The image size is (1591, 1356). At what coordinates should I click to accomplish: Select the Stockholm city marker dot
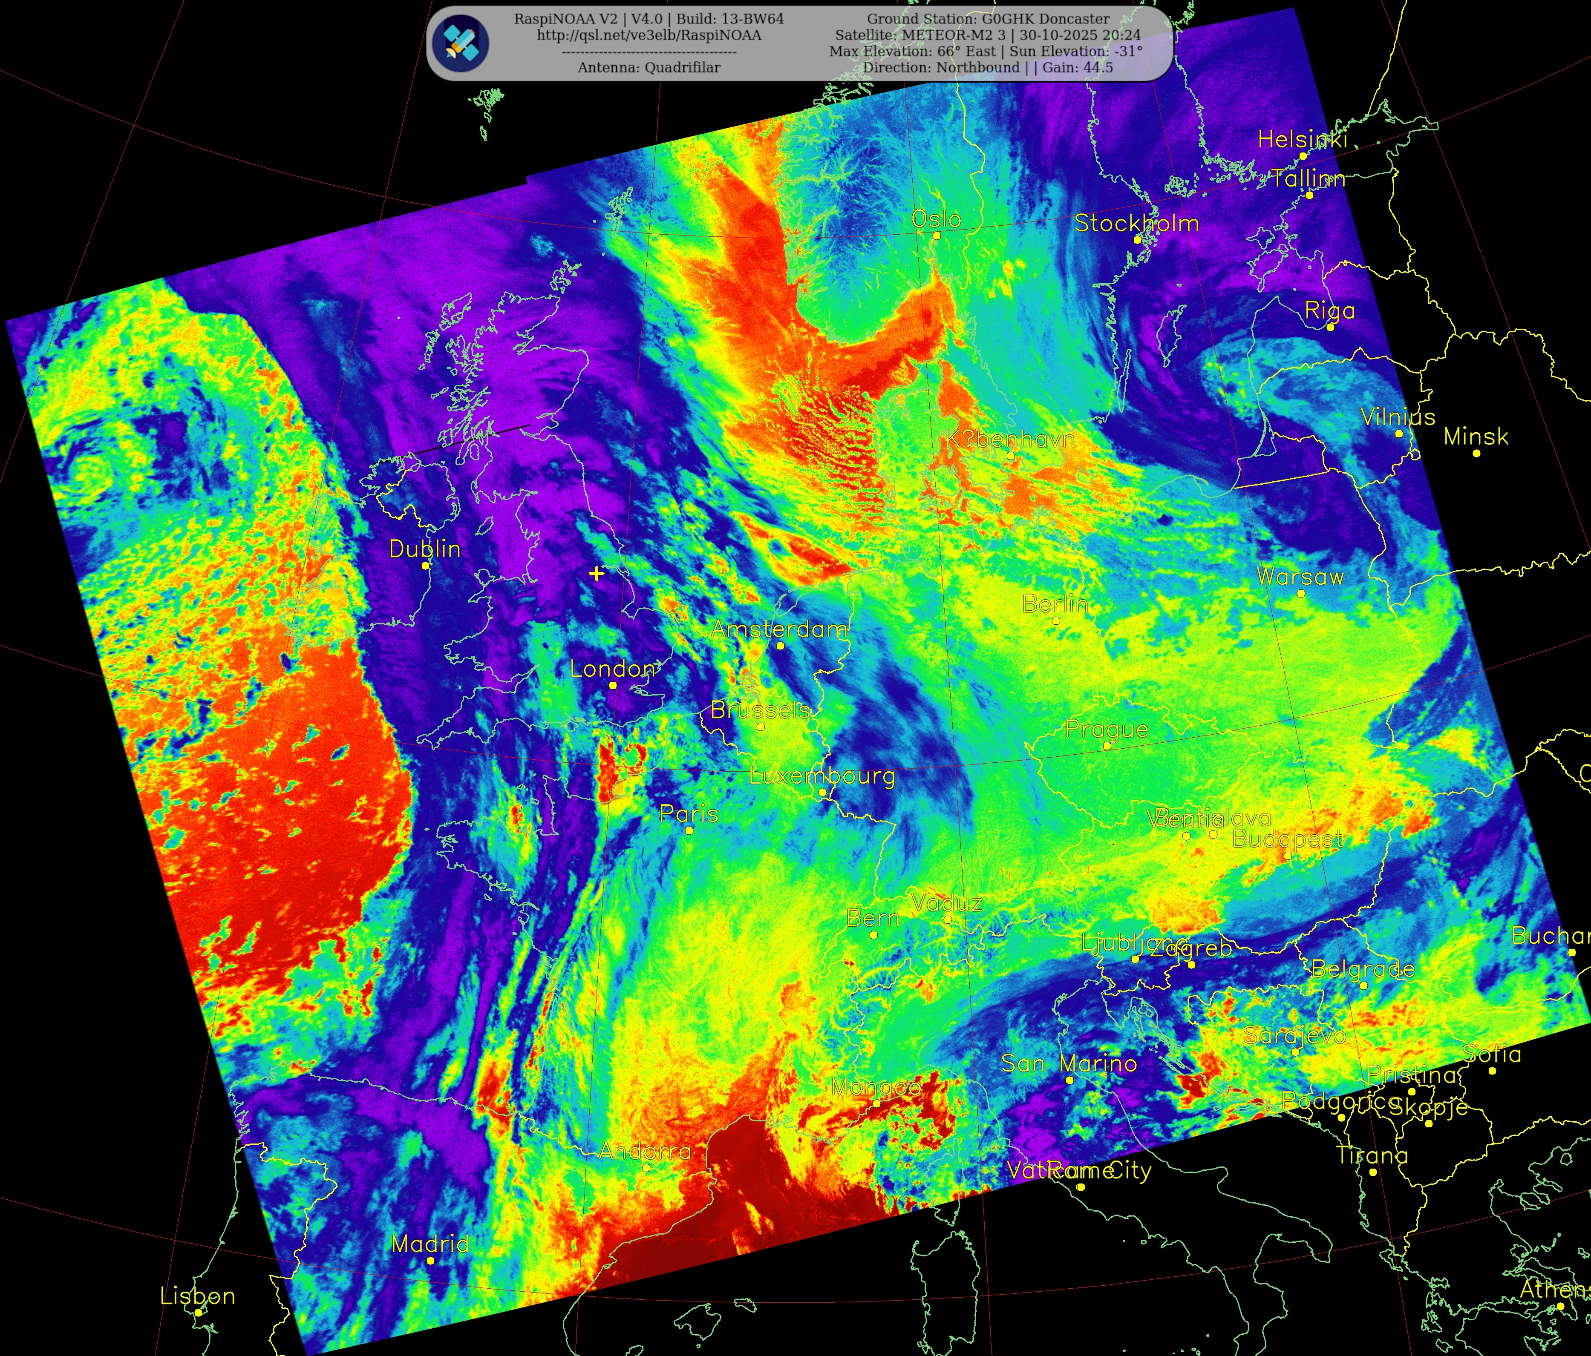click(1137, 239)
